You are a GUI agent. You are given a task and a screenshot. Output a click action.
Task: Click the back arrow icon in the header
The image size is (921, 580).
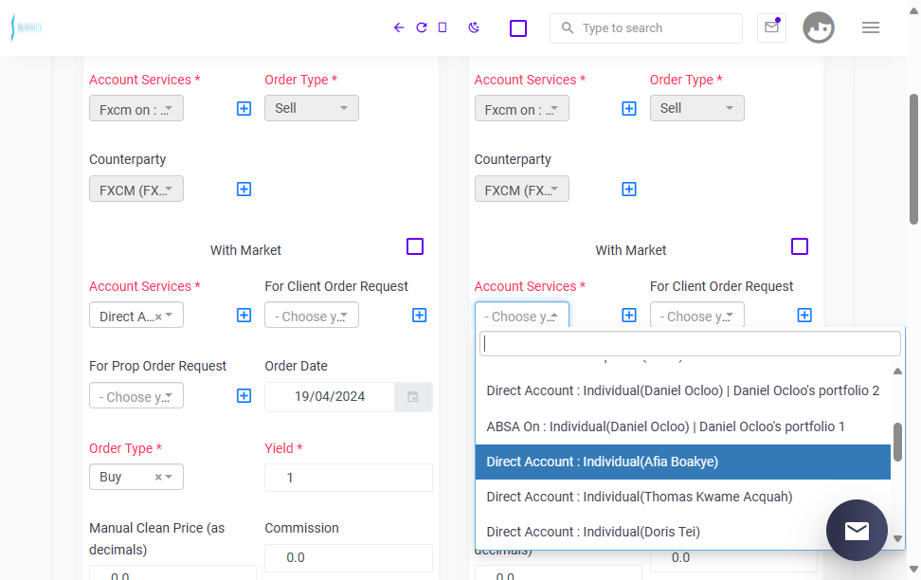click(399, 27)
